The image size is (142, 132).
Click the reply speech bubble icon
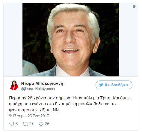[x=12, y=124]
